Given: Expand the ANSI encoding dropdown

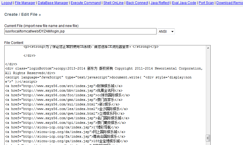Looking at the screenshot, I should tap(166, 31).
